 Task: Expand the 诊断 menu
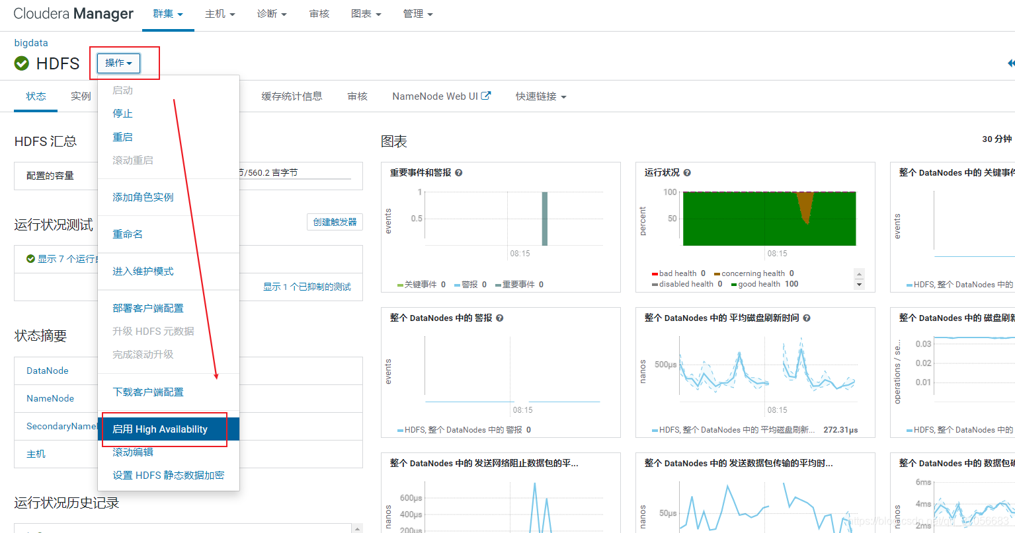[272, 14]
